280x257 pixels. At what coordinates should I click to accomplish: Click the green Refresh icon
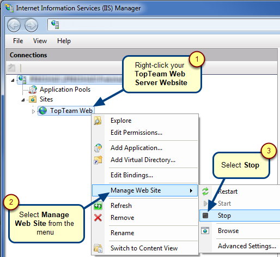tap(98, 206)
